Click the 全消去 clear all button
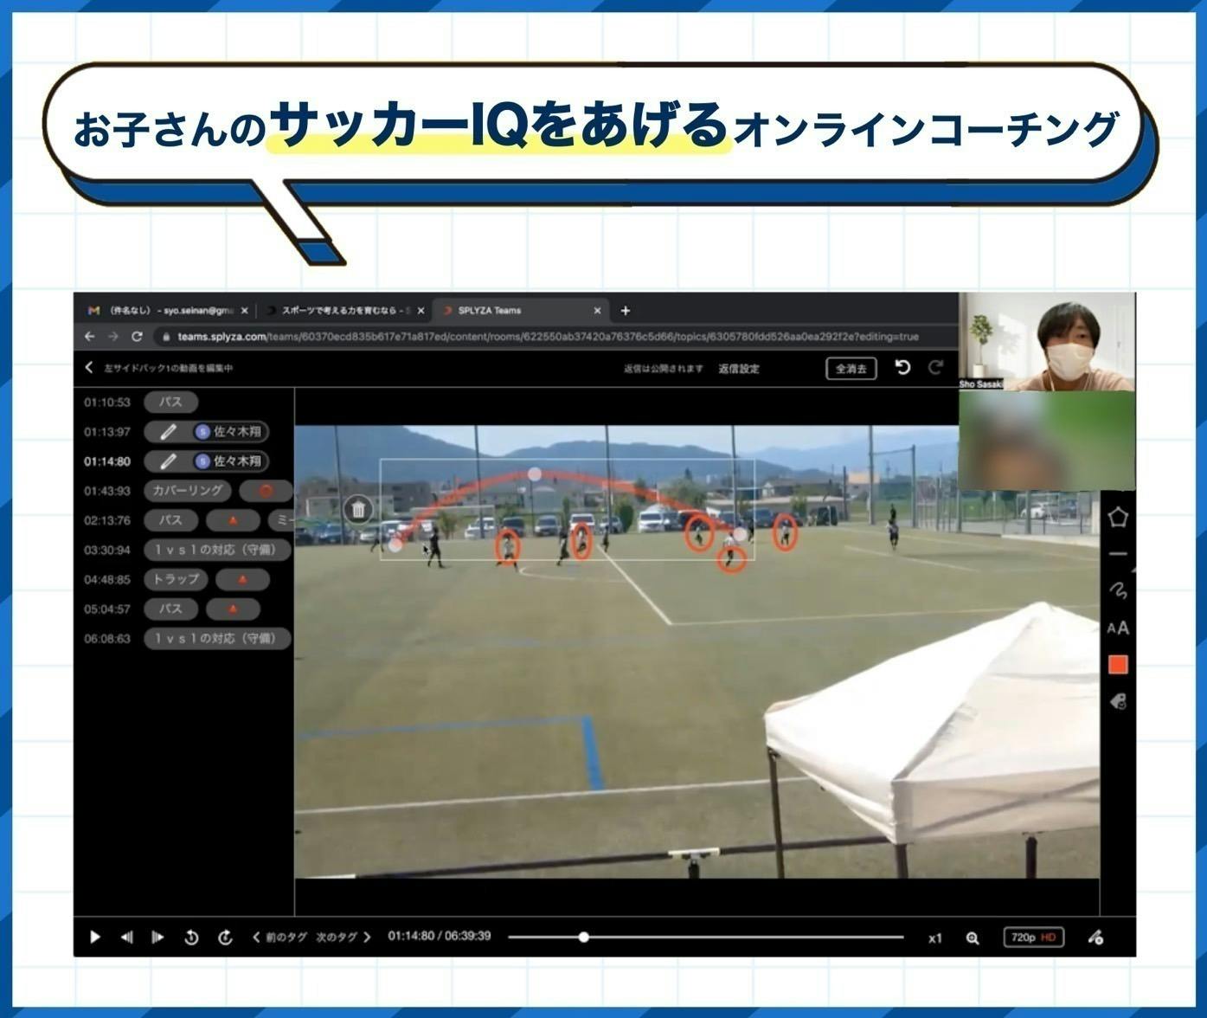This screenshot has width=1207, height=1018. 851,369
